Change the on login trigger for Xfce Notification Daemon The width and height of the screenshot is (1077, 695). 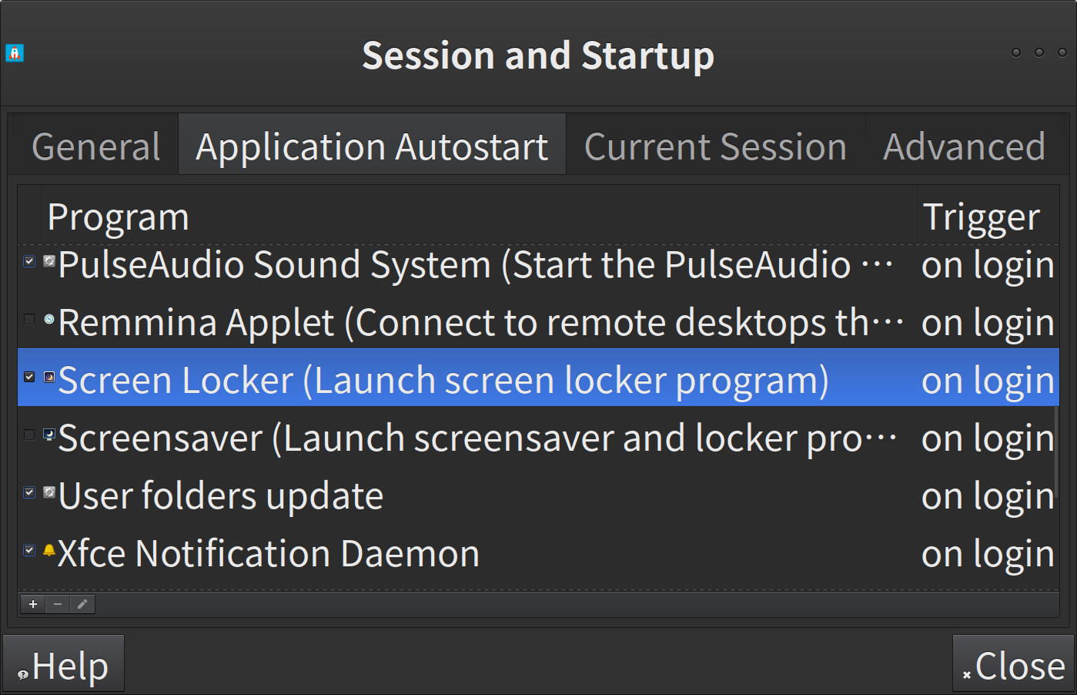point(988,552)
